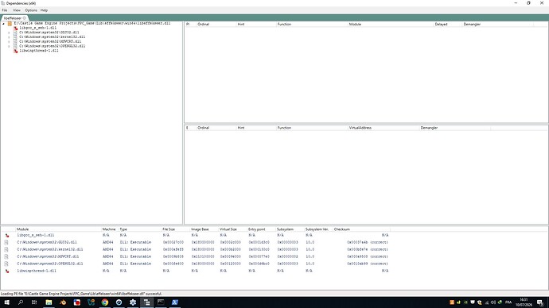The height and width of the screenshot is (308, 549).
Task: Switch to the libeffekseer tab
Action: (x=13, y=18)
